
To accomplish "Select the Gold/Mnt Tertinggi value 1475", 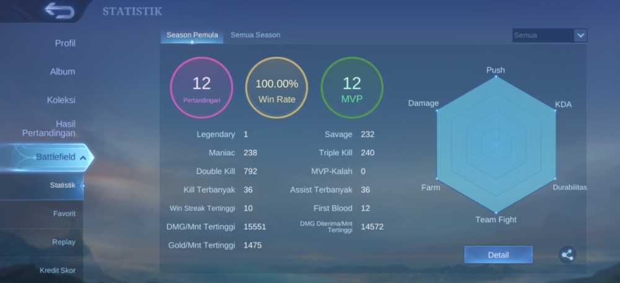I will coord(252,245).
